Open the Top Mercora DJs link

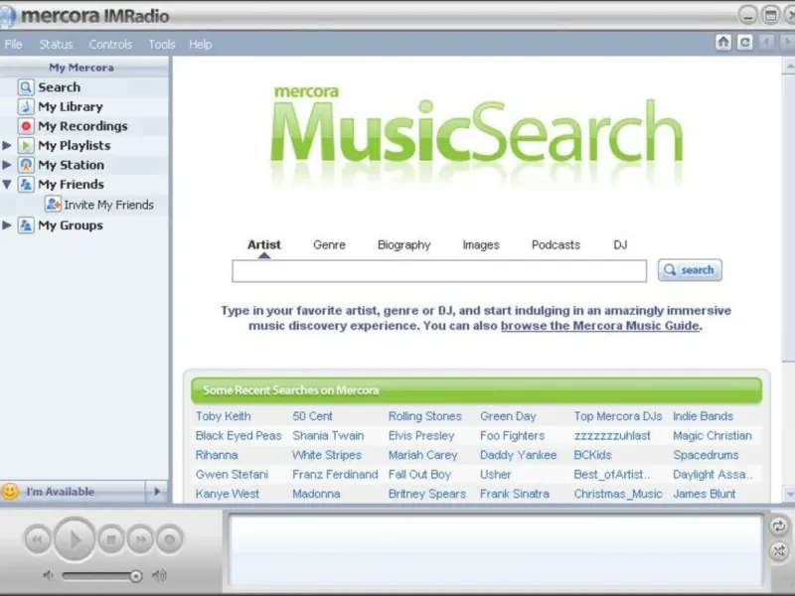617,416
